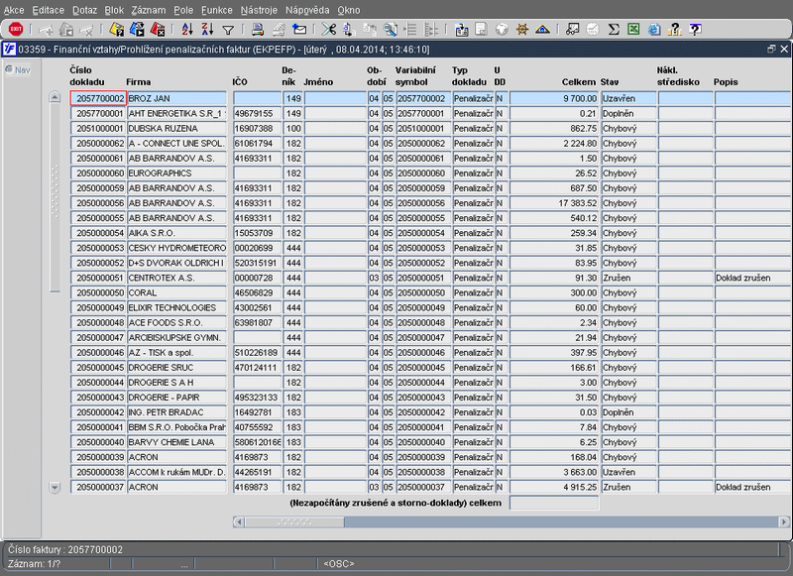The image size is (793, 576).
Task: Click the scissors cut icon
Action: click(x=328, y=30)
